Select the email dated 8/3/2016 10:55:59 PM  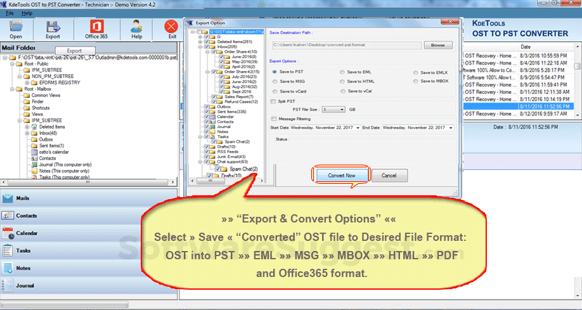(519, 56)
